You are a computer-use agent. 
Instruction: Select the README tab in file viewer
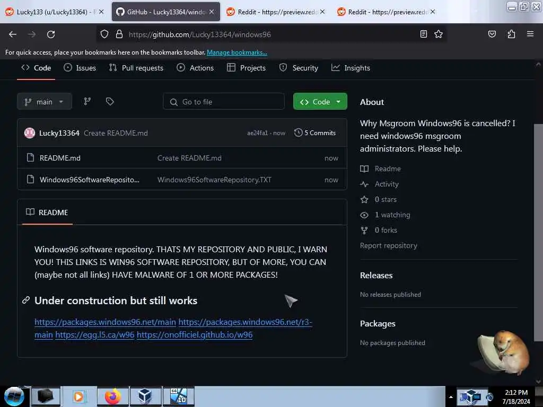pyautogui.click(x=47, y=212)
